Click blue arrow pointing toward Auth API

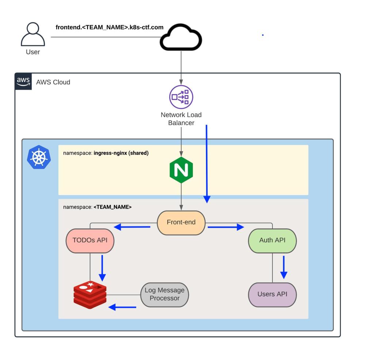pos(226,227)
